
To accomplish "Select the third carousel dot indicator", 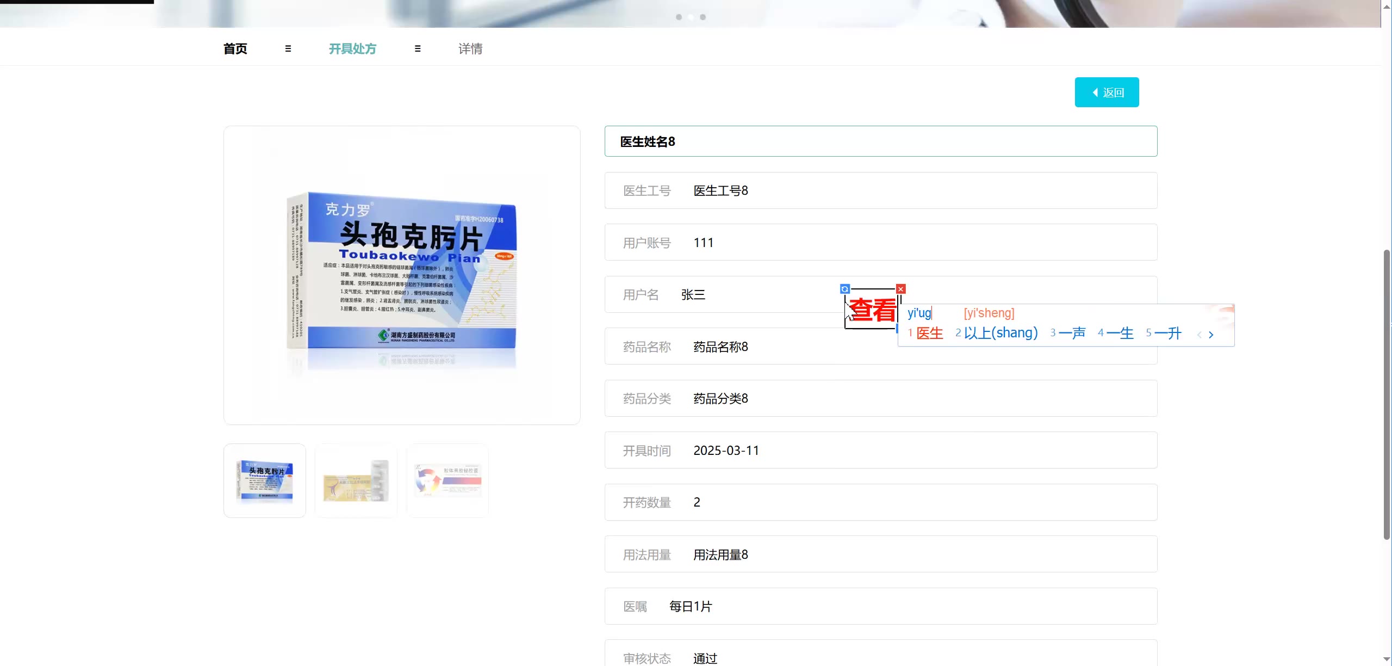I will 703,17.
